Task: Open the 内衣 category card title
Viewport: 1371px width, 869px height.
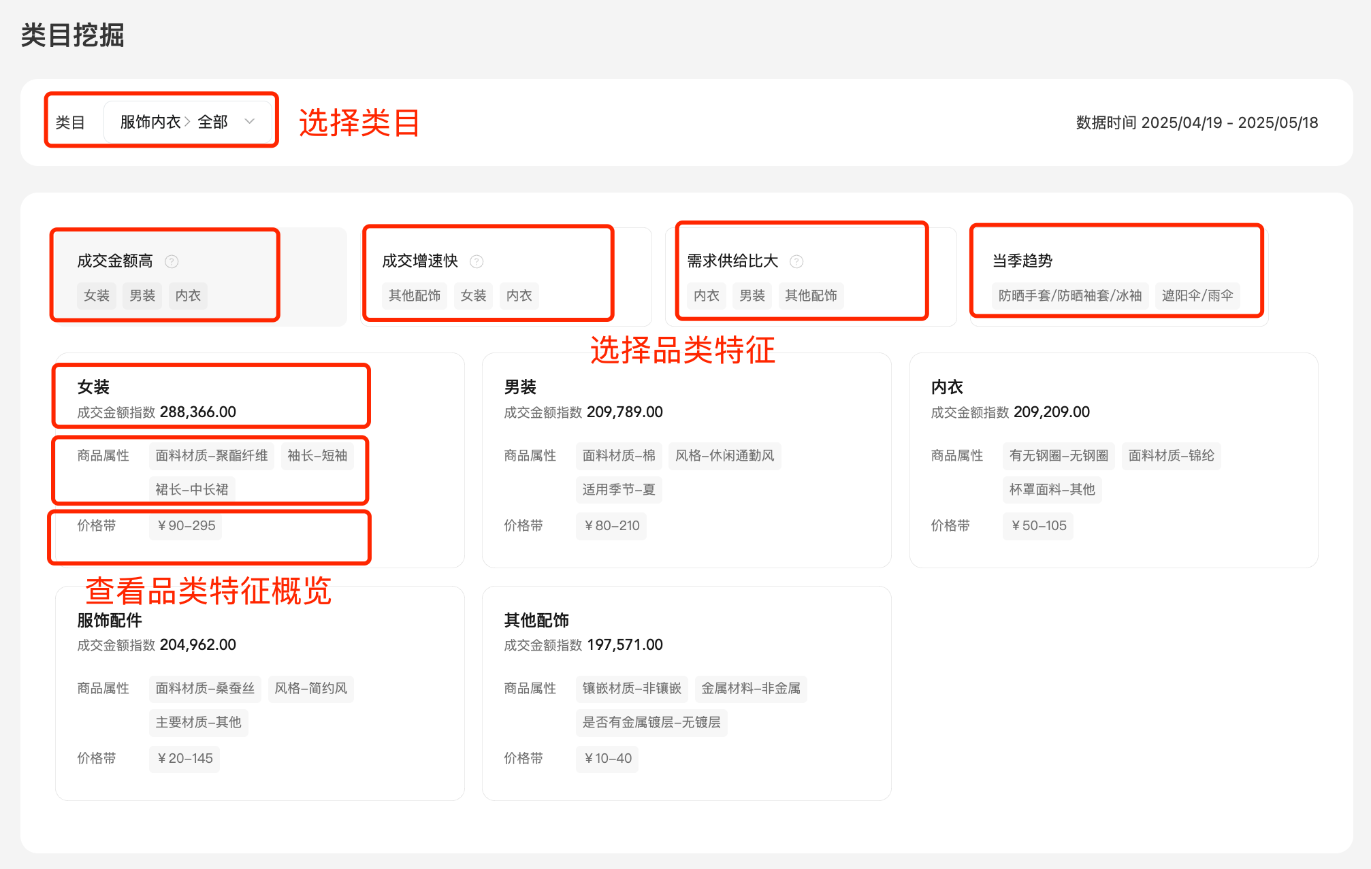Action: (947, 387)
